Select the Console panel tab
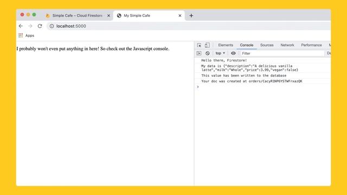The height and width of the screenshot is (195, 347). coord(247,45)
